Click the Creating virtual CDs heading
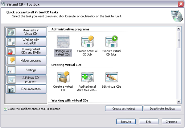Image resolution: width=185 pixels, height=128 pixels. point(66,65)
